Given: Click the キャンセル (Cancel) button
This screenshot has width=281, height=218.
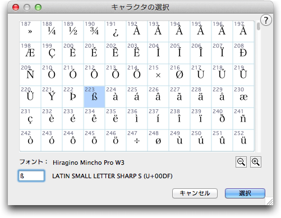Looking at the screenshot, I should tap(195, 193).
